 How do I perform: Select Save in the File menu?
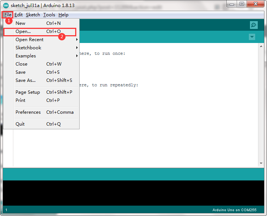point(41,72)
